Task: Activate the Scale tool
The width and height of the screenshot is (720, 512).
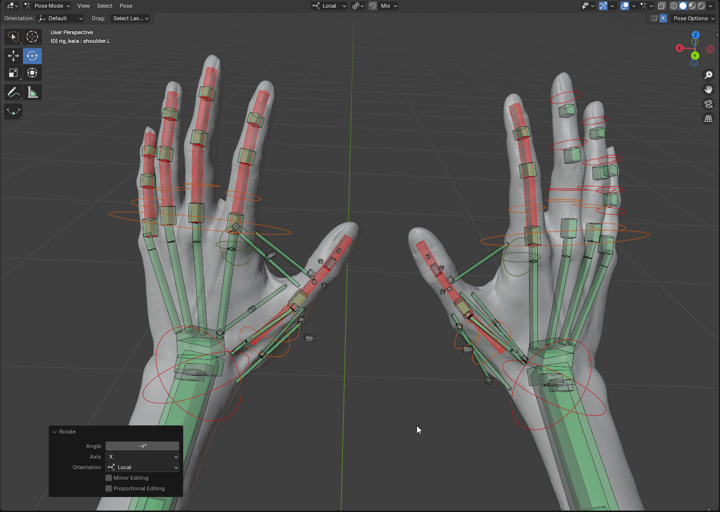Action: point(13,73)
